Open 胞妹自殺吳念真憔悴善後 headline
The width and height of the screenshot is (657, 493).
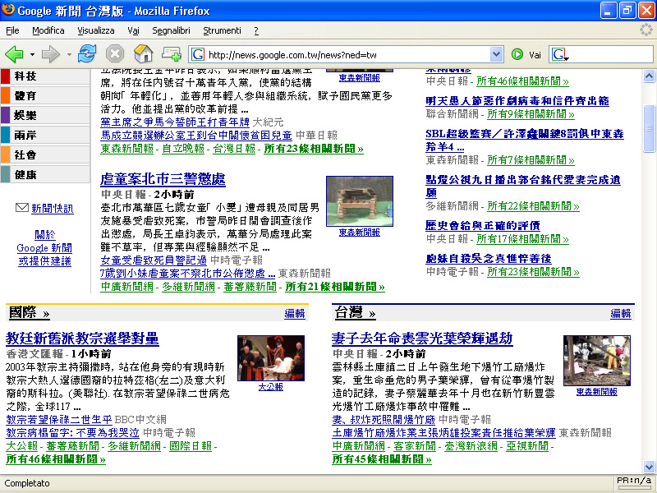point(489,259)
